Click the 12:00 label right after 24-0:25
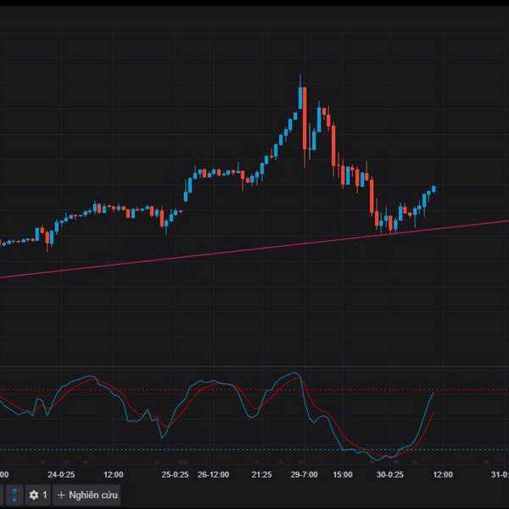Image resolution: width=509 pixels, height=509 pixels. [114, 474]
